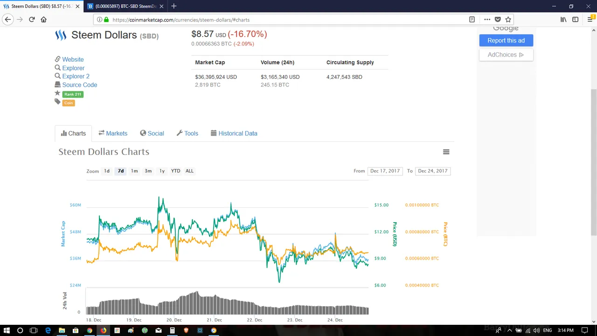Go back to the previous page
The height and width of the screenshot is (336, 597).
[x=8, y=20]
